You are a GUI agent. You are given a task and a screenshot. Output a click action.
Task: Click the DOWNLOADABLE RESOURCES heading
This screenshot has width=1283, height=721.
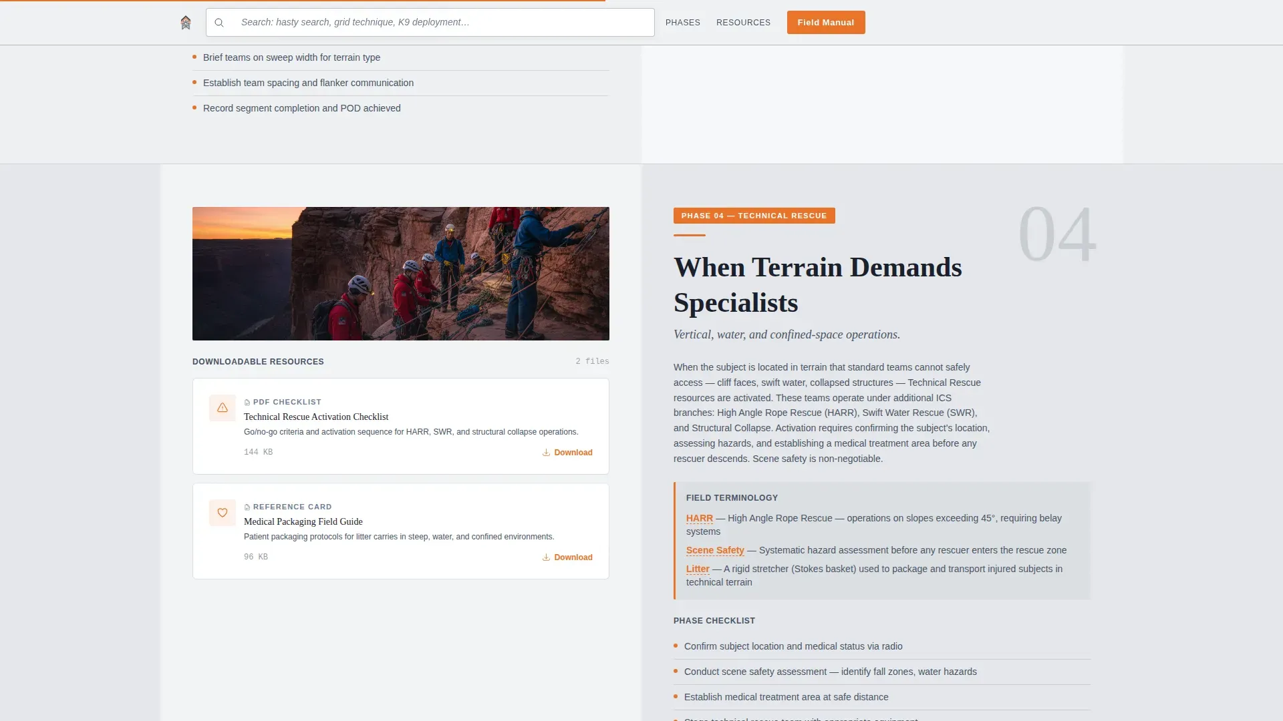pyautogui.click(x=258, y=362)
